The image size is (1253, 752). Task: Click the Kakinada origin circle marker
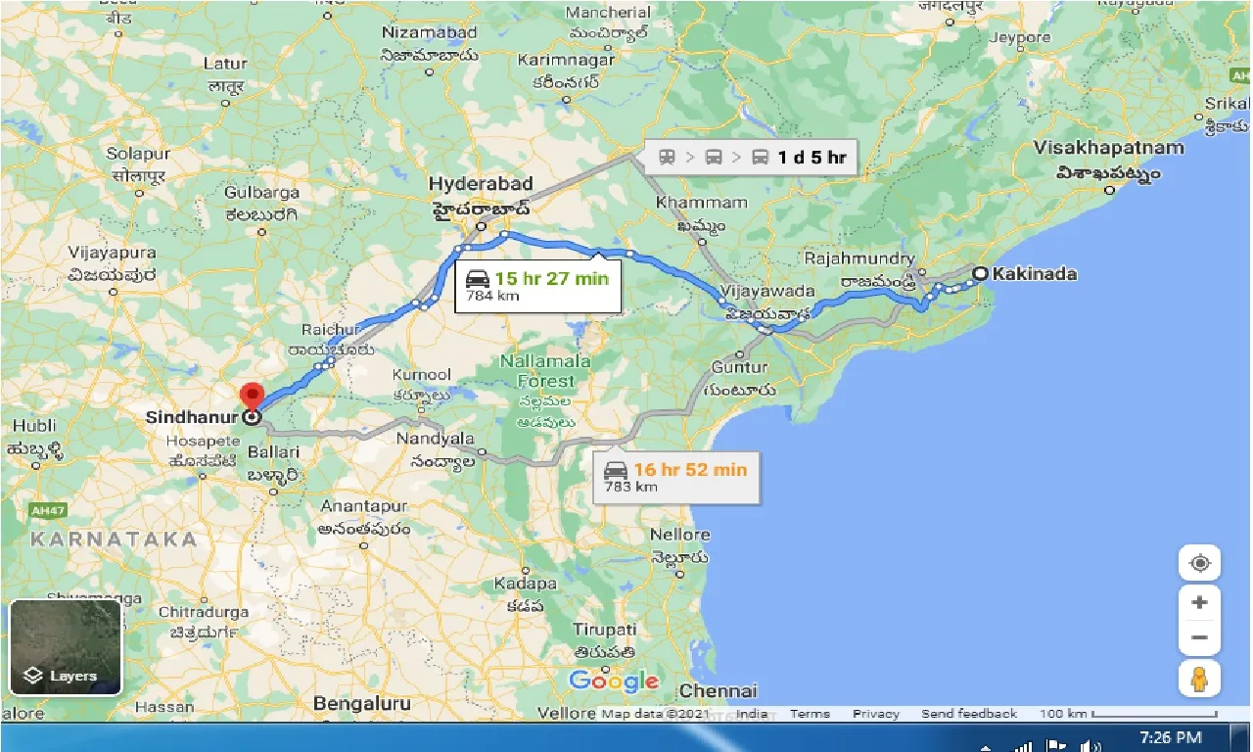pyautogui.click(x=979, y=274)
